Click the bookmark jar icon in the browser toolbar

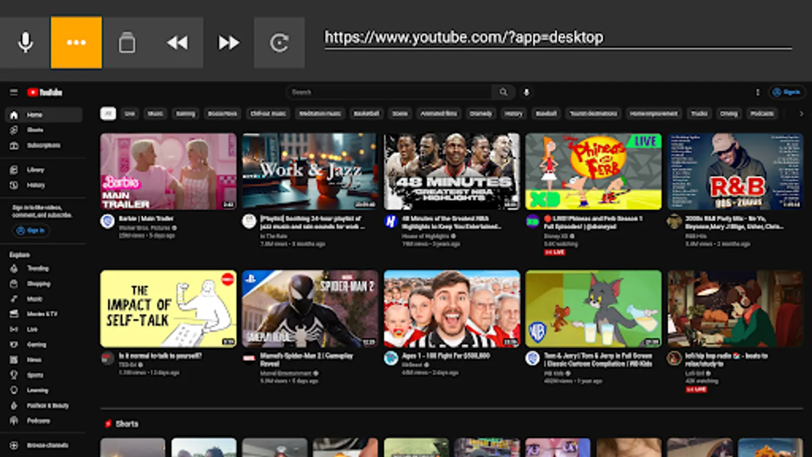click(127, 43)
